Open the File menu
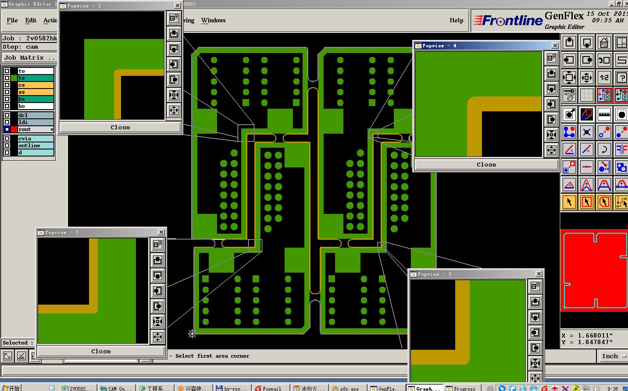 12,20
